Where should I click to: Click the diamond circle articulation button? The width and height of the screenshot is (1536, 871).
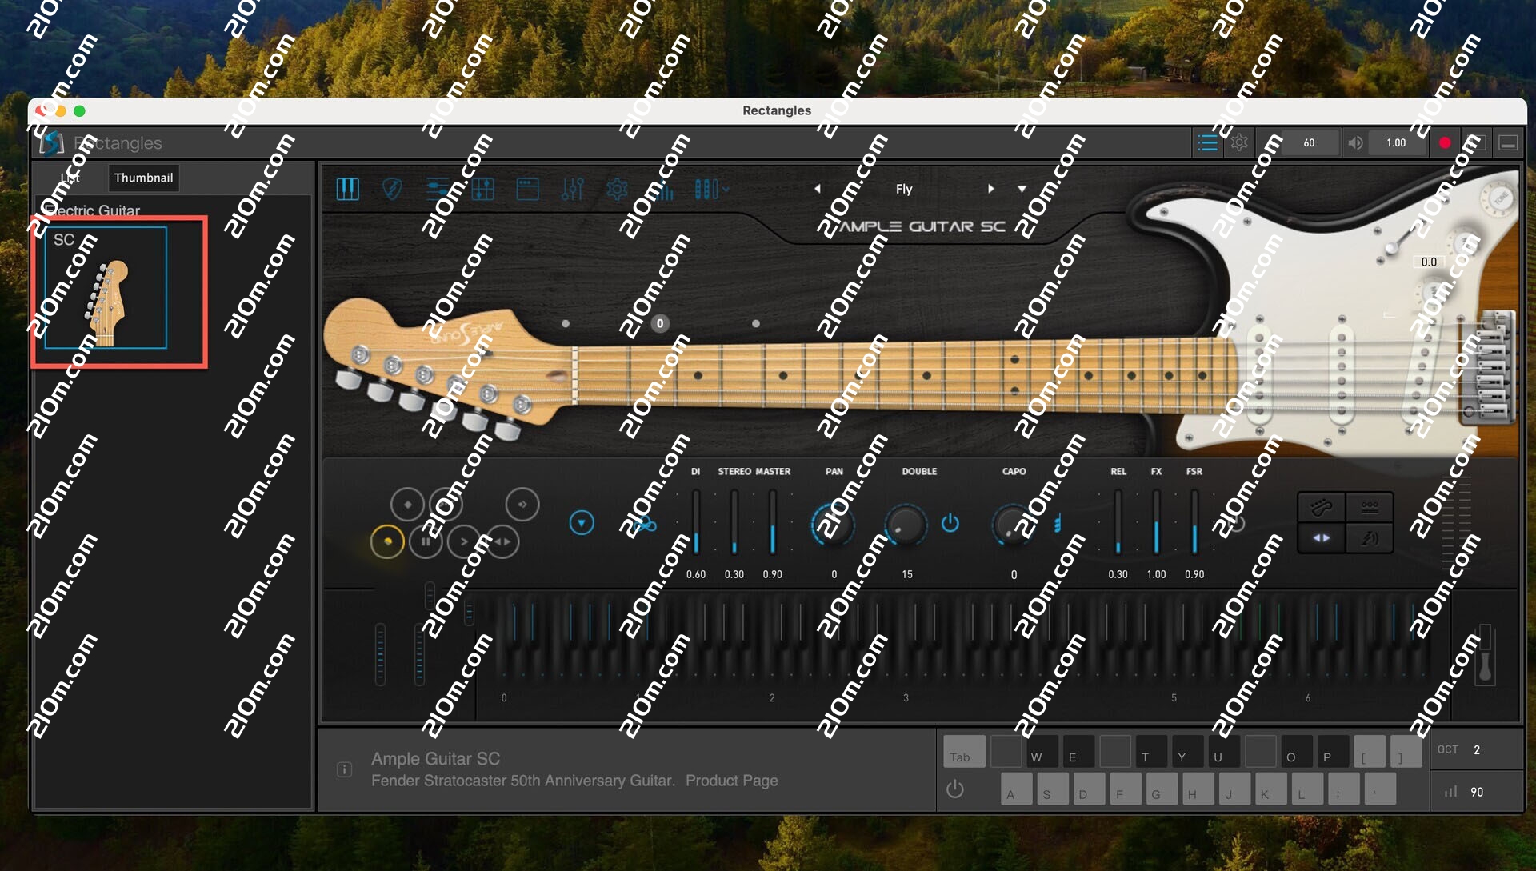407,505
